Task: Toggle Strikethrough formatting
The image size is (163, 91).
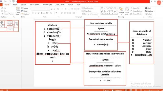Action: click(44, 13)
